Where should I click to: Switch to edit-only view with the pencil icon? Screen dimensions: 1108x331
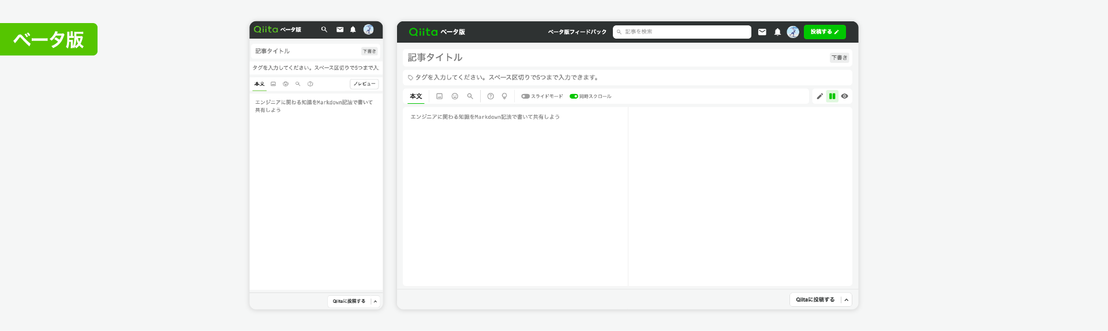(x=819, y=96)
